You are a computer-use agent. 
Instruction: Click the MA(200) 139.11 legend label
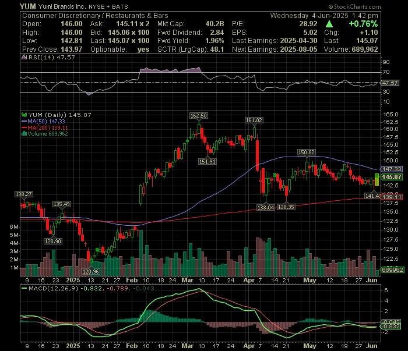pyautogui.click(x=48, y=127)
